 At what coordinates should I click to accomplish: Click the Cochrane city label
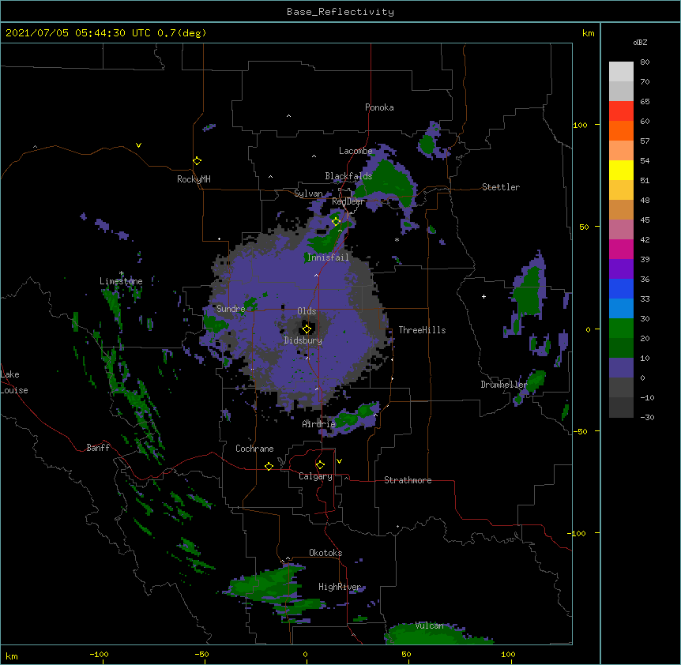tap(254, 449)
